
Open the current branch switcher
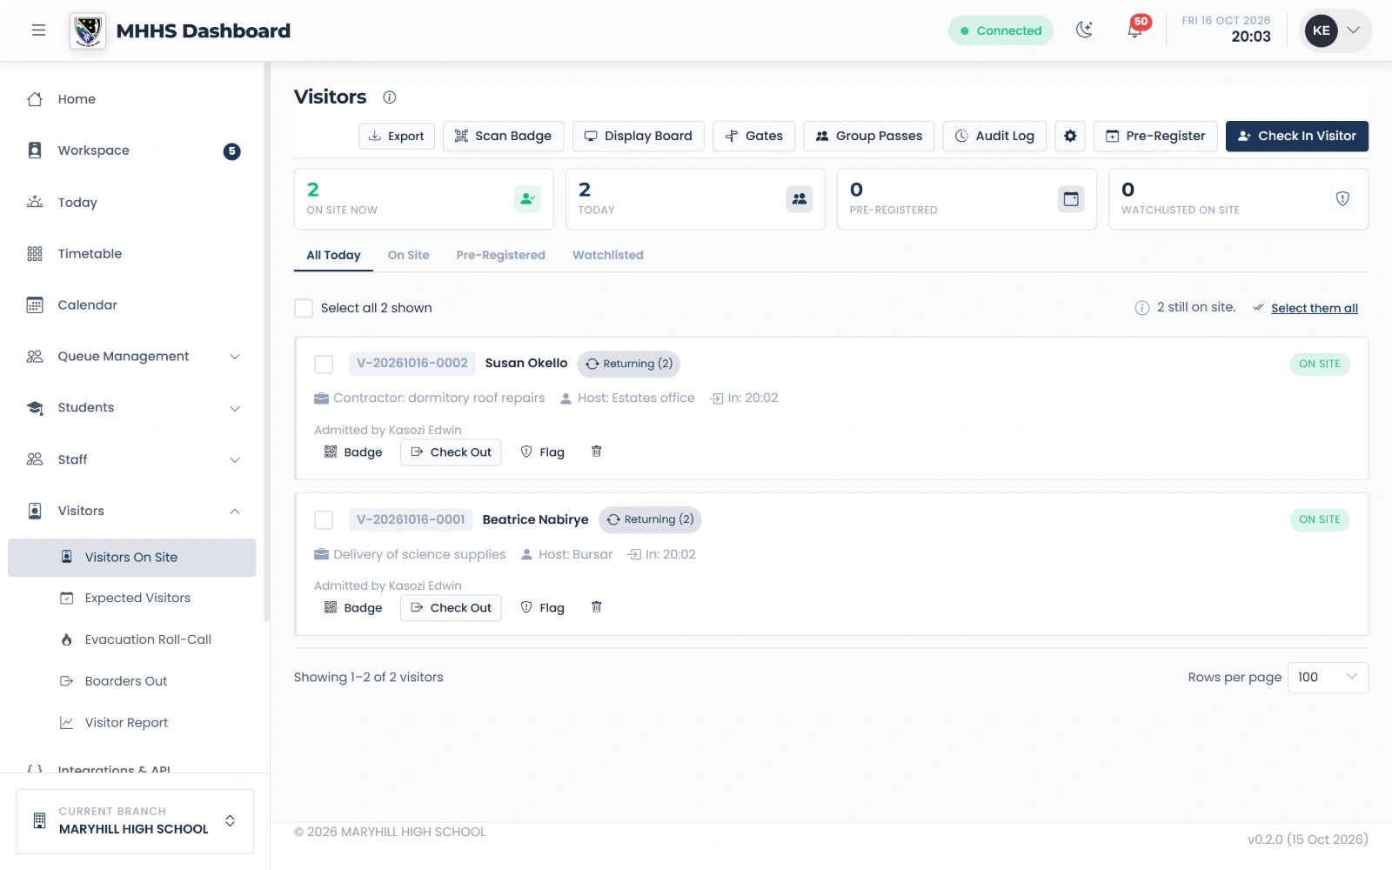(135, 820)
